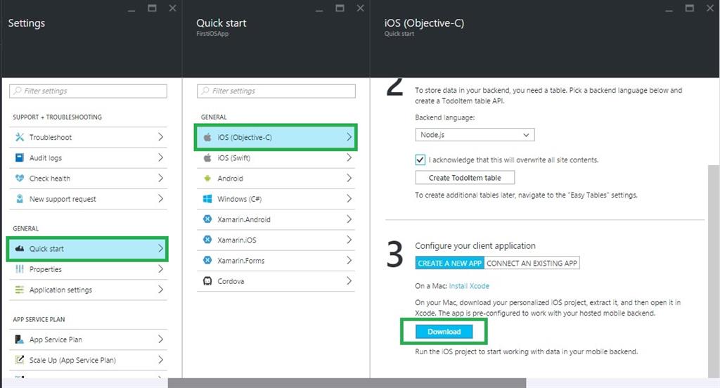Open the Properties settings entry
This screenshot has width=720, height=388.
(88, 269)
